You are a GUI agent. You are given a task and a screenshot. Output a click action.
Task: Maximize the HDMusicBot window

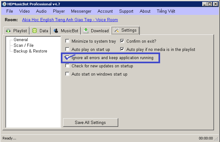tap(210, 4)
